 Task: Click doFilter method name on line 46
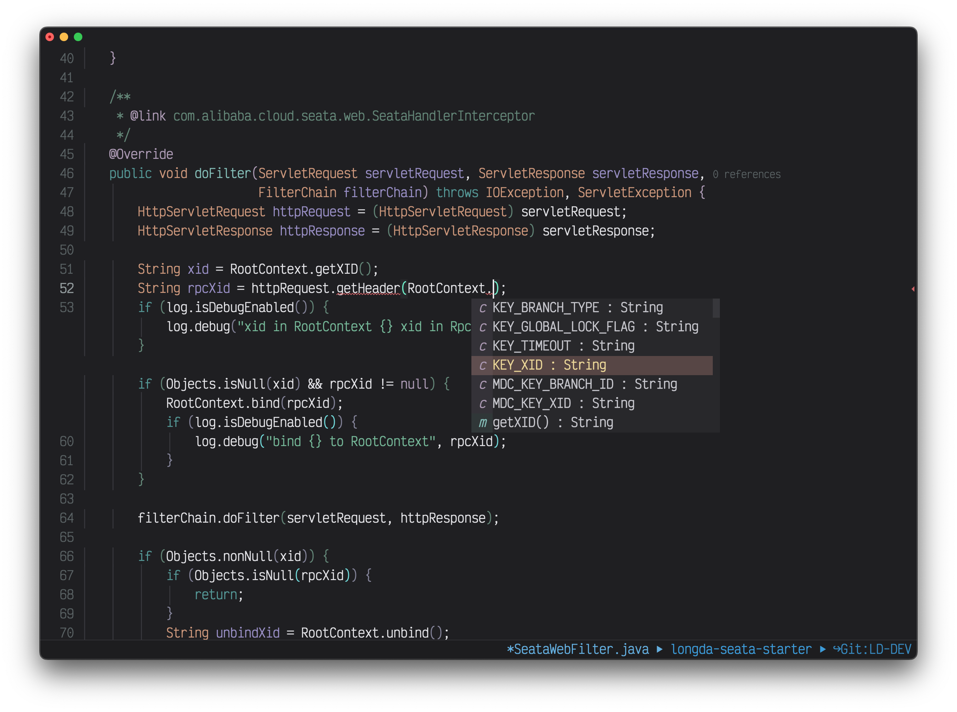point(223,173)
